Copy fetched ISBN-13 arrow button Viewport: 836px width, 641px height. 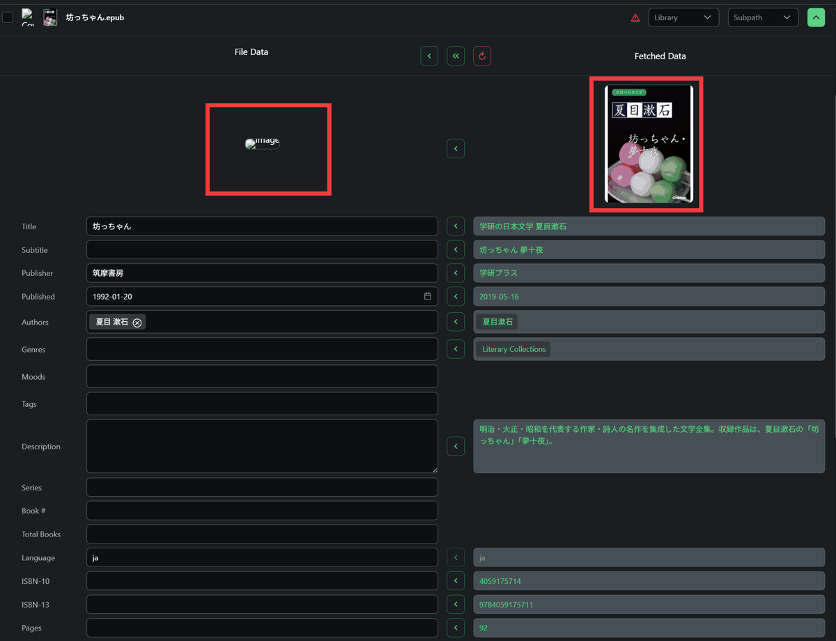pos(456,605)
